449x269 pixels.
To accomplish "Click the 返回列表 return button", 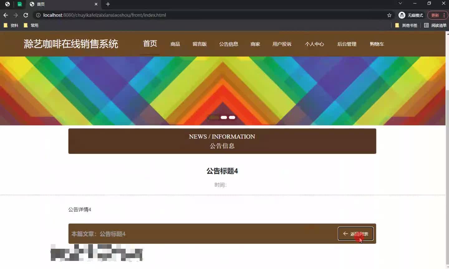I will coord(356,234).
